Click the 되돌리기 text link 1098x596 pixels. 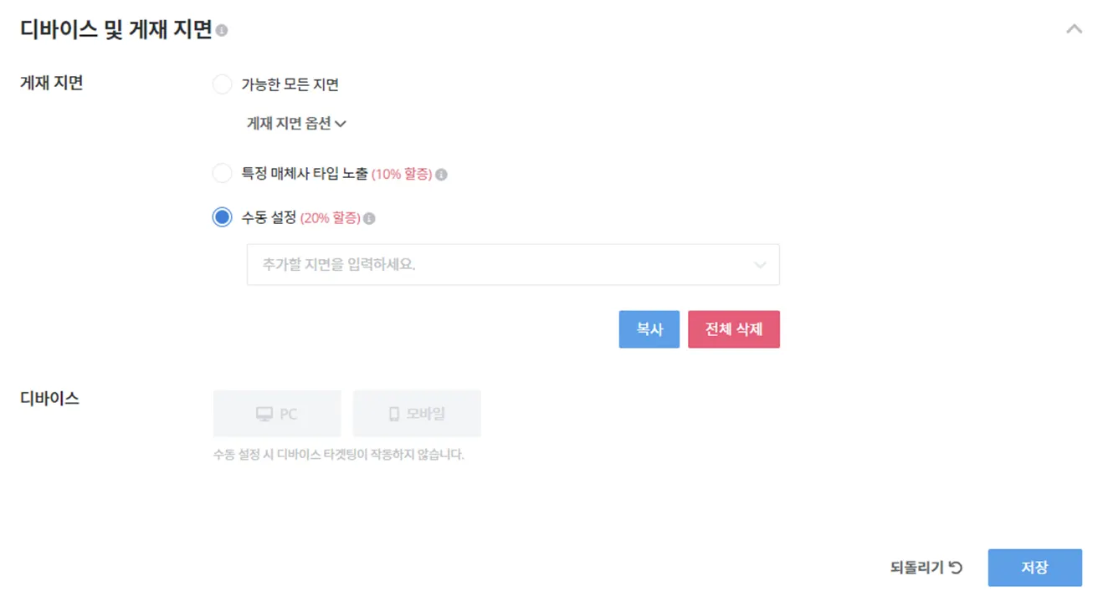pyautogui.click(x=917, y=568)
